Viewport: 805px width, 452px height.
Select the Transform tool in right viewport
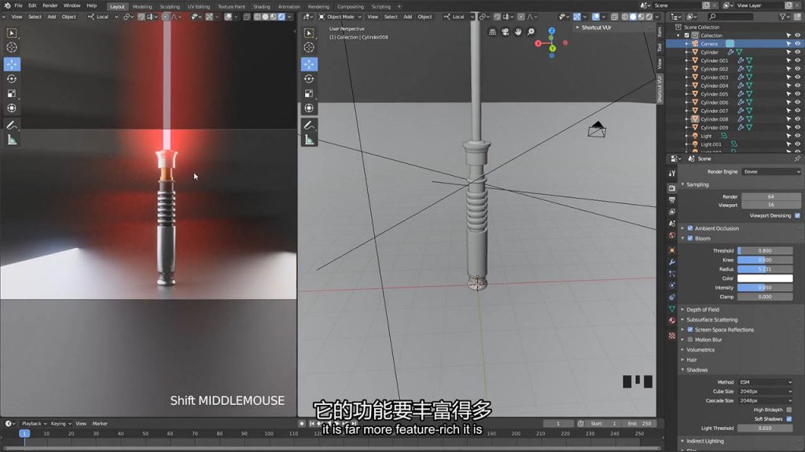tap(309, 108)
